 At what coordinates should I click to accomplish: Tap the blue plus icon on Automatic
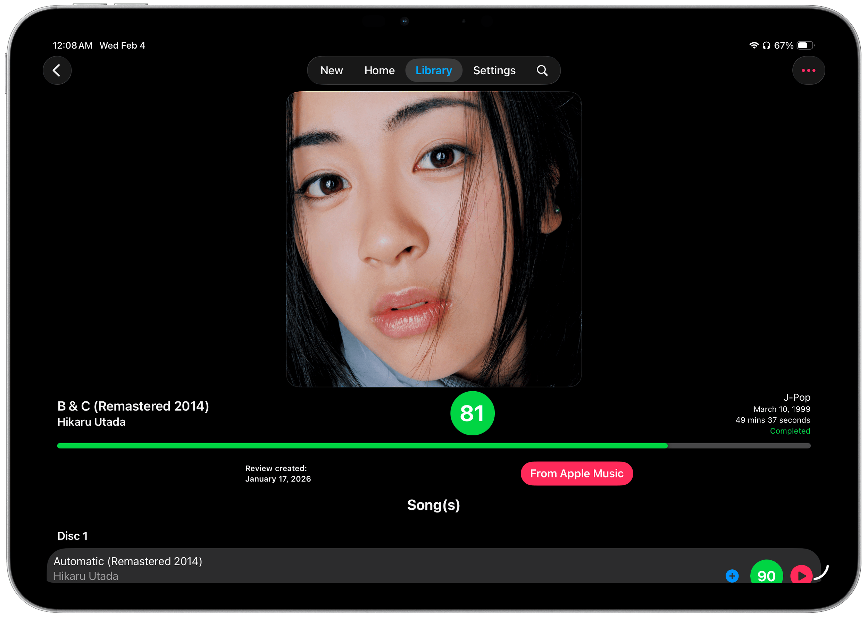click(x=732, y=576)
